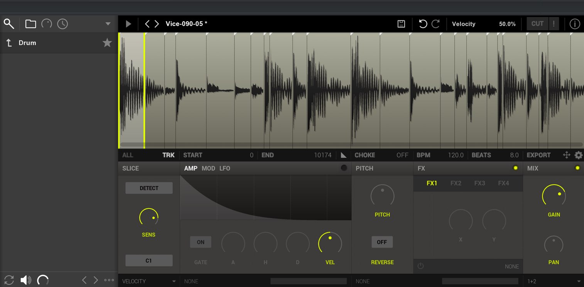Image resolution: width=584 pixels, height=287 pixels.
Task: Open the 1+2 output dropdown
Action: click(x=554, y=281)
